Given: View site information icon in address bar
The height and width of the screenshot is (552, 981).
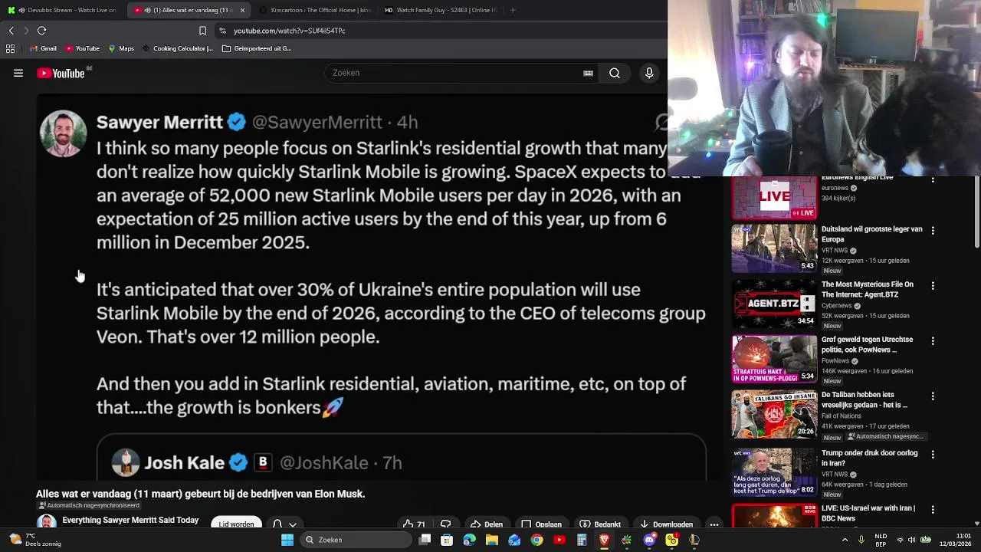Looking at the screenshot, I should [x=222, y=31].
